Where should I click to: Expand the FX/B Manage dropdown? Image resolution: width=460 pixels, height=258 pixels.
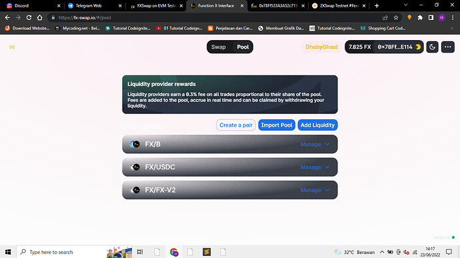point(315,144)
